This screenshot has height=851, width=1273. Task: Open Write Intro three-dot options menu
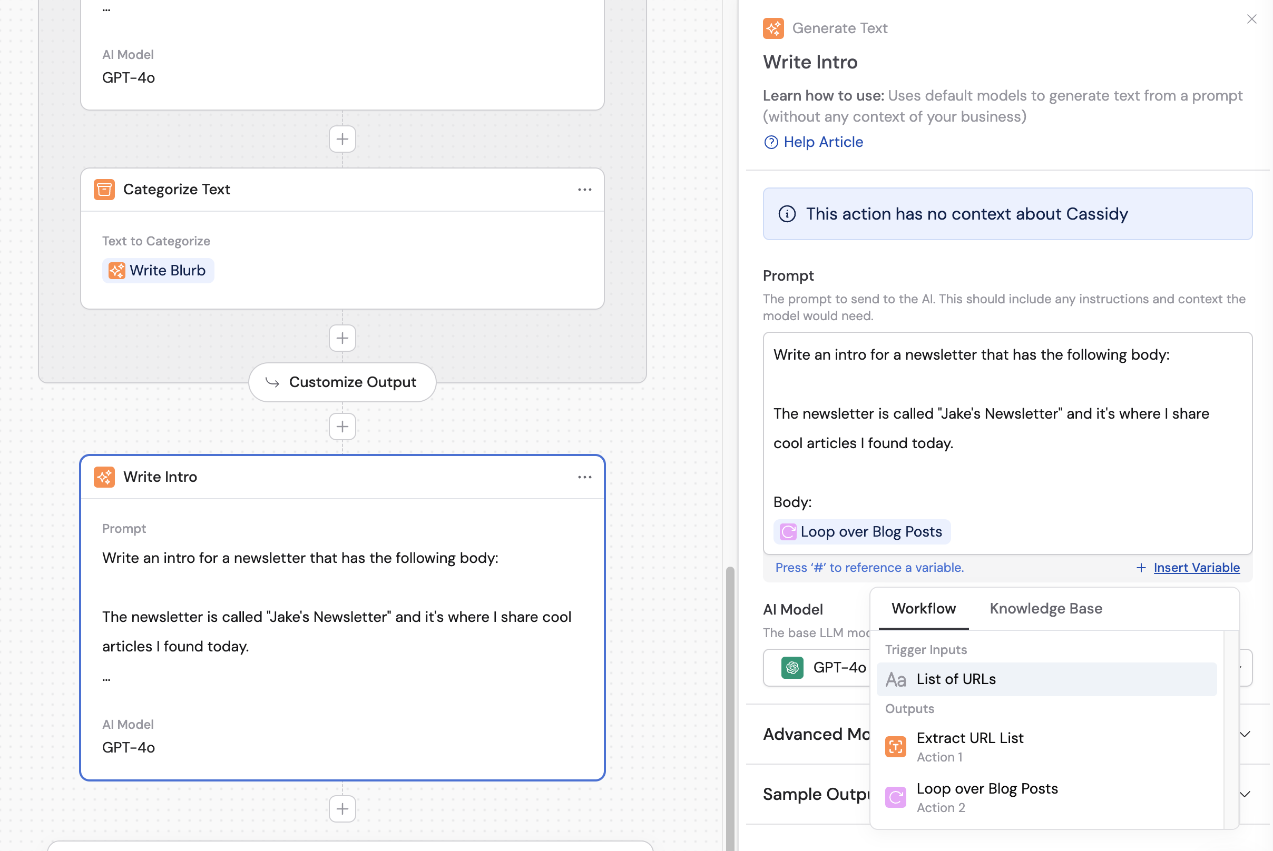(584, 477)
